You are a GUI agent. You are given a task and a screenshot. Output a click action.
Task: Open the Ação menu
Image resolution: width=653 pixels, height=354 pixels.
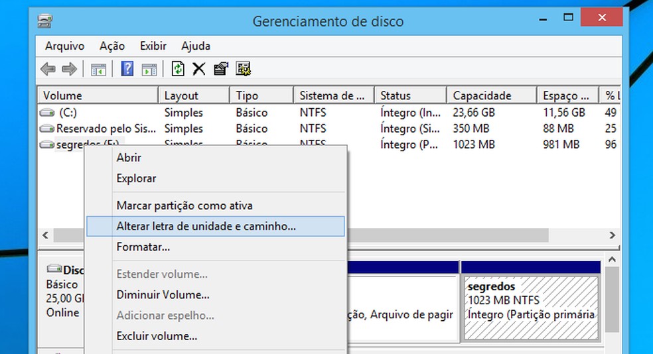pyautogui.click(x=112, y=46)
